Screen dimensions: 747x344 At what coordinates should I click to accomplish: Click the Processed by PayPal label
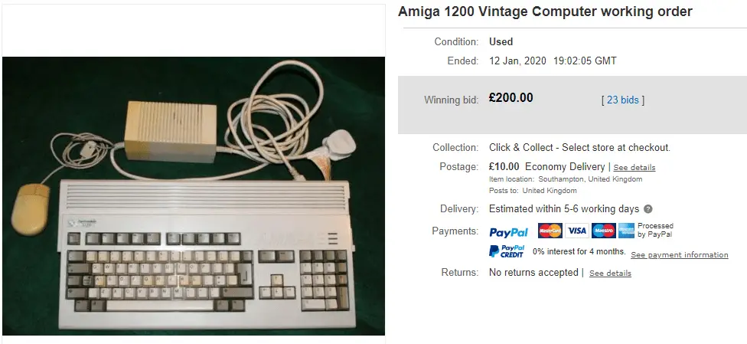[655, 230]
